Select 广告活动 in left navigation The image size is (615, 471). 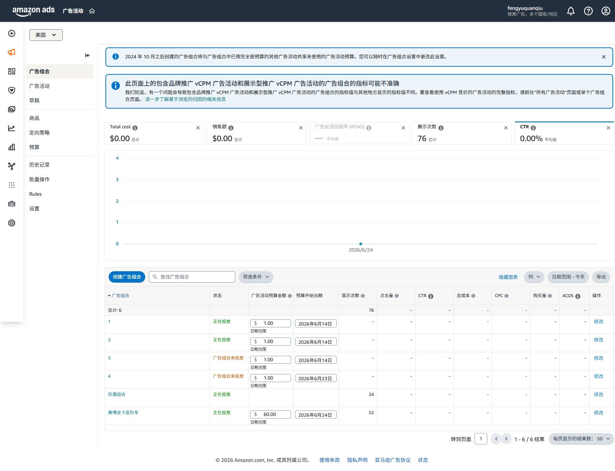click(x=39, y=86)
